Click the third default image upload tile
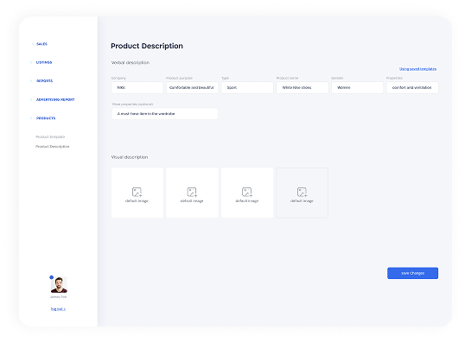The height and width of the screenshot is (342, 465). (247, 193)
